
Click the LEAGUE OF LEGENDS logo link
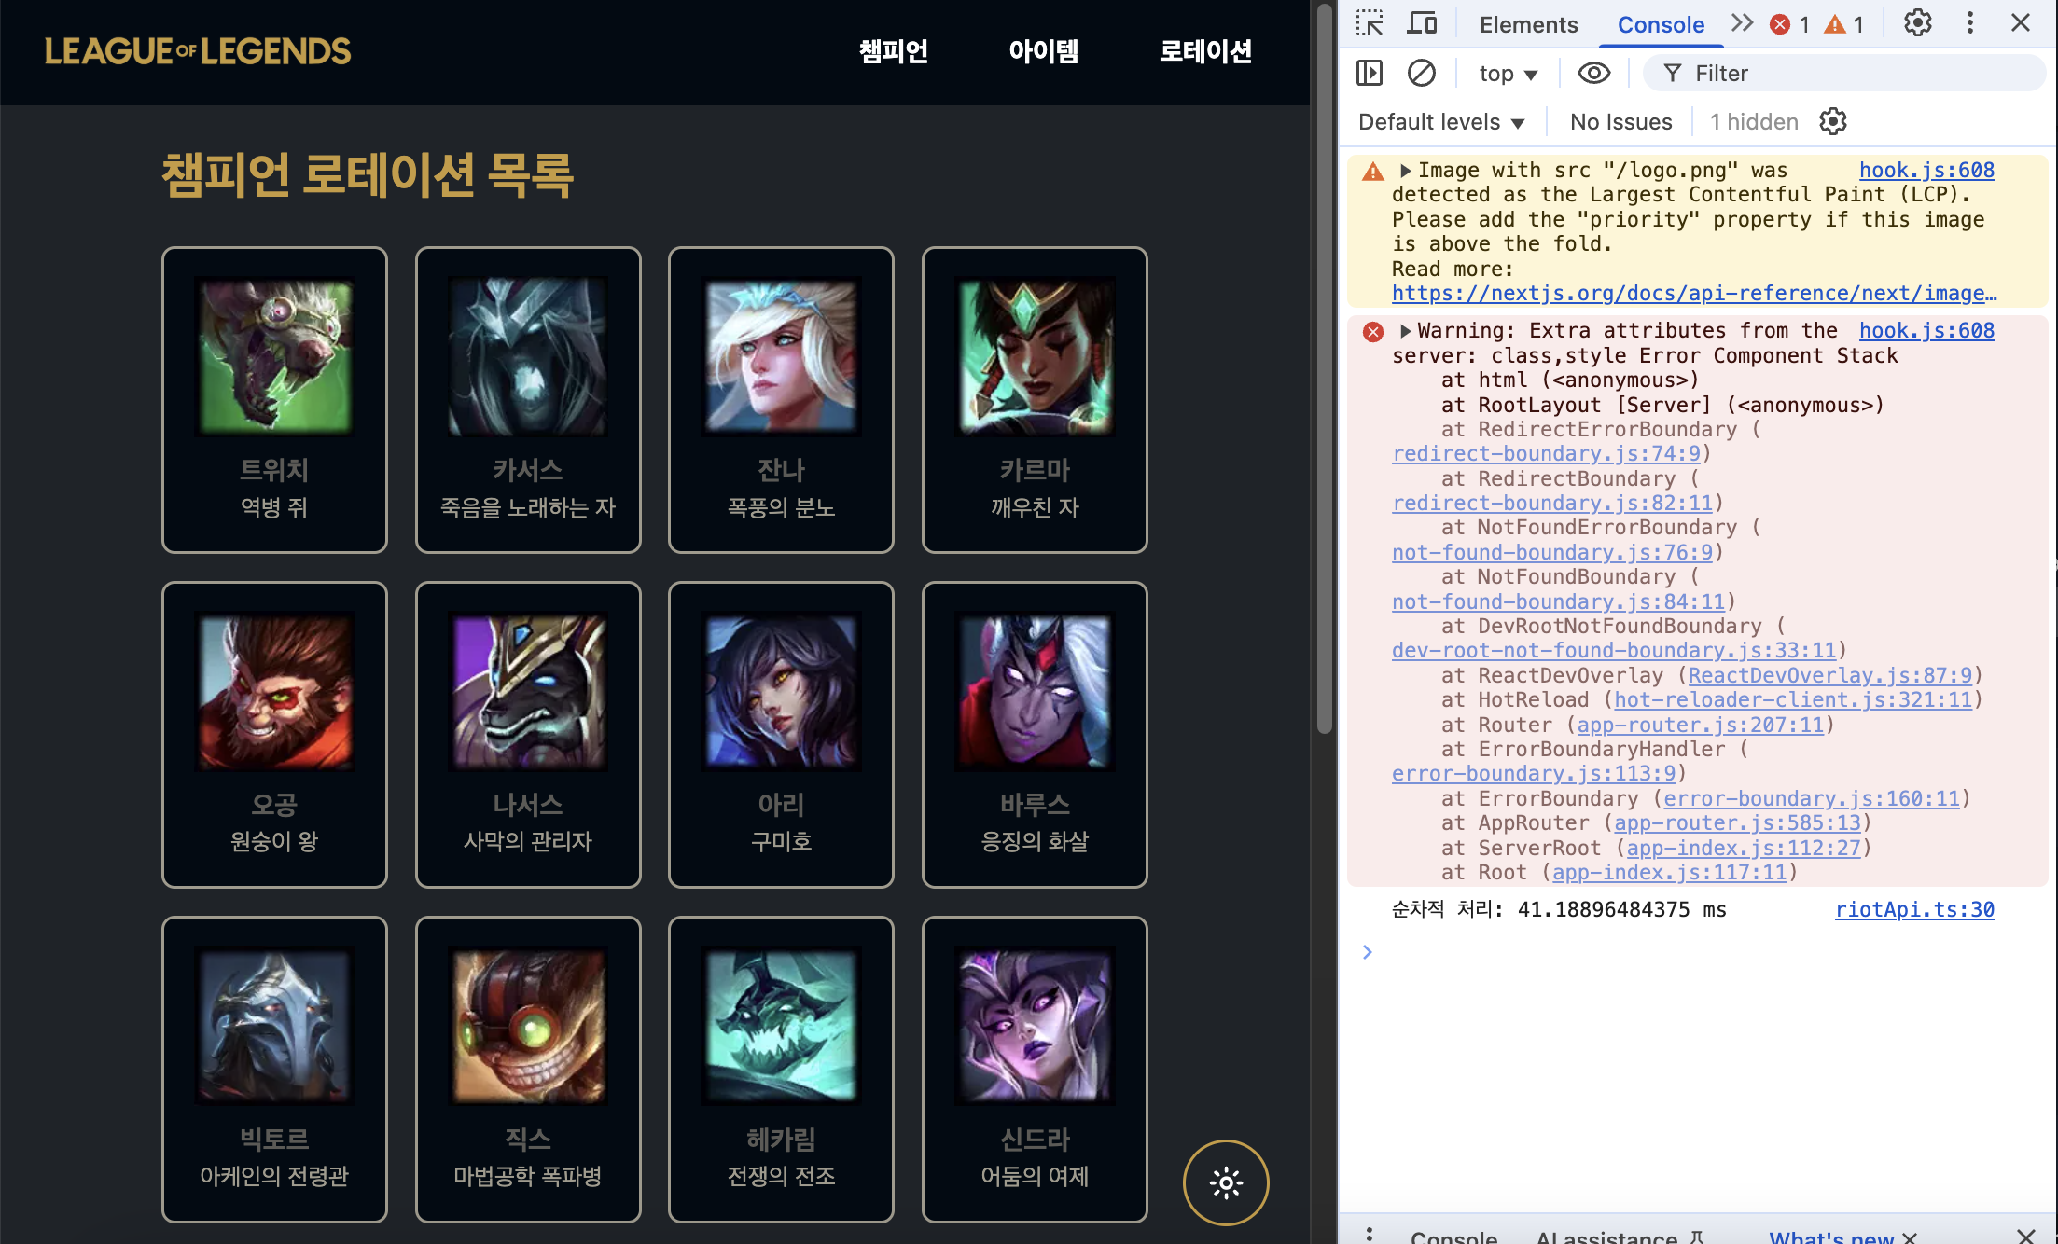198,51
